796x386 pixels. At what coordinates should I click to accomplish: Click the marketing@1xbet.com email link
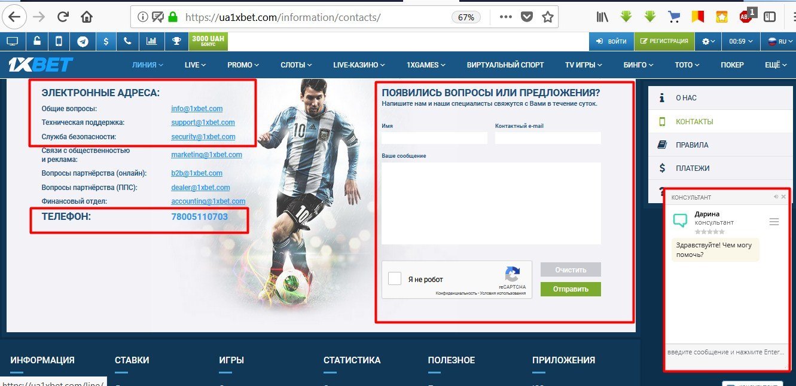pyautogui.click(x=206, y=155)
